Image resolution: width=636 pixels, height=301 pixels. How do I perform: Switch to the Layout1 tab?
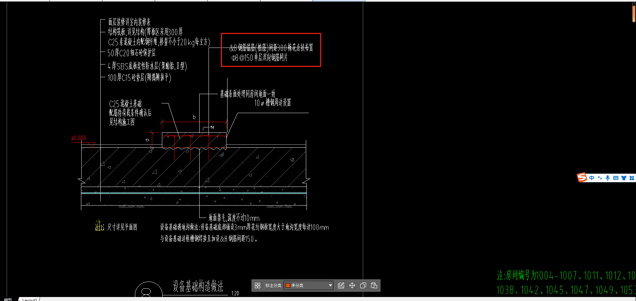pos(29,299)
